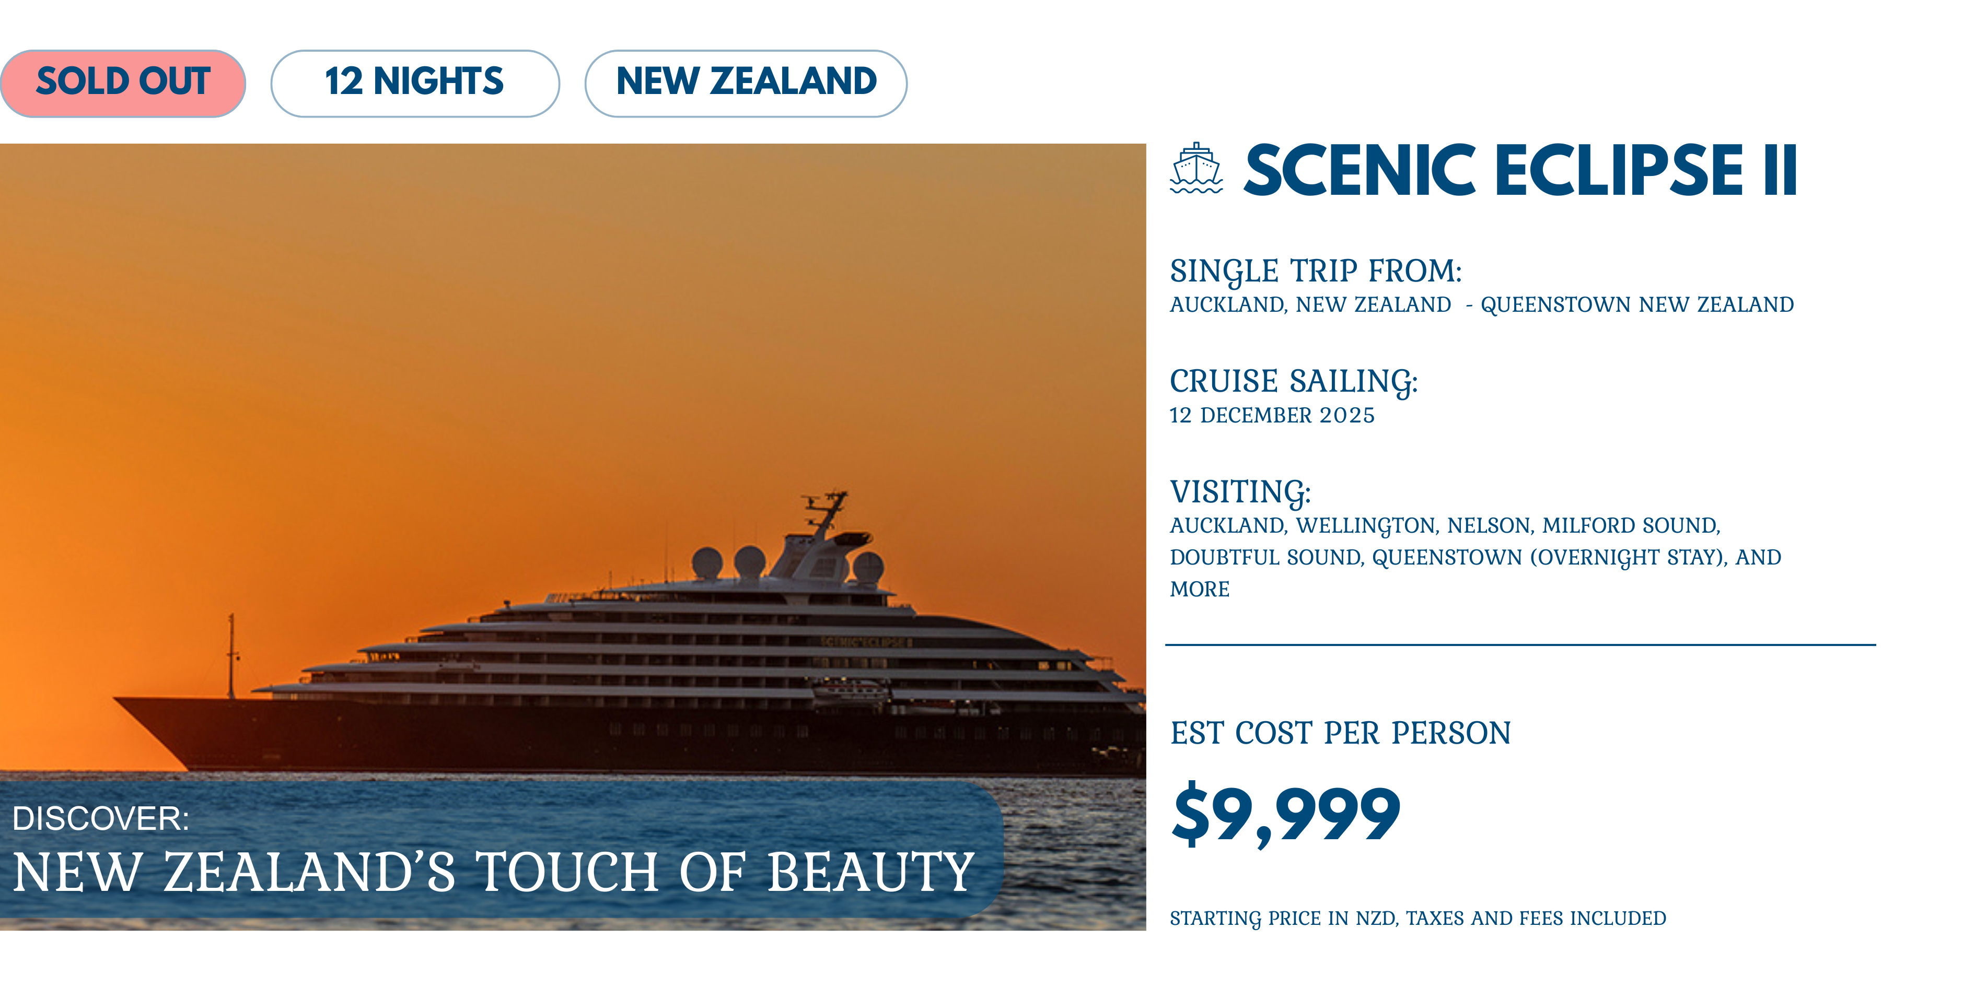Click the DISCOVER label on the banner
Screen dimensions: 1975x987
[100, 818]
